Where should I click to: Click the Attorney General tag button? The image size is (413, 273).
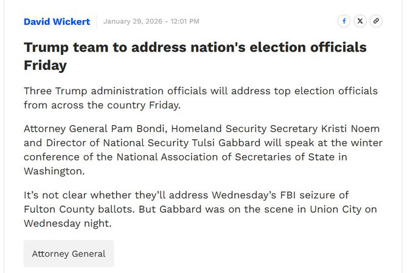pyautogui.click(x=69, y=254)
